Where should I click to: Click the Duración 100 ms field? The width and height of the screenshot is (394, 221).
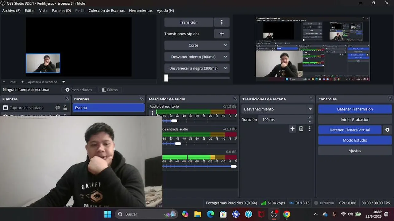[282, 119]
